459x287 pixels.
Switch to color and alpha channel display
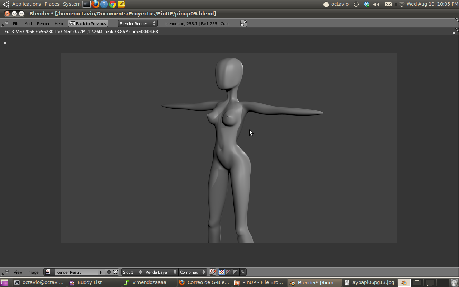coord(228,272)
